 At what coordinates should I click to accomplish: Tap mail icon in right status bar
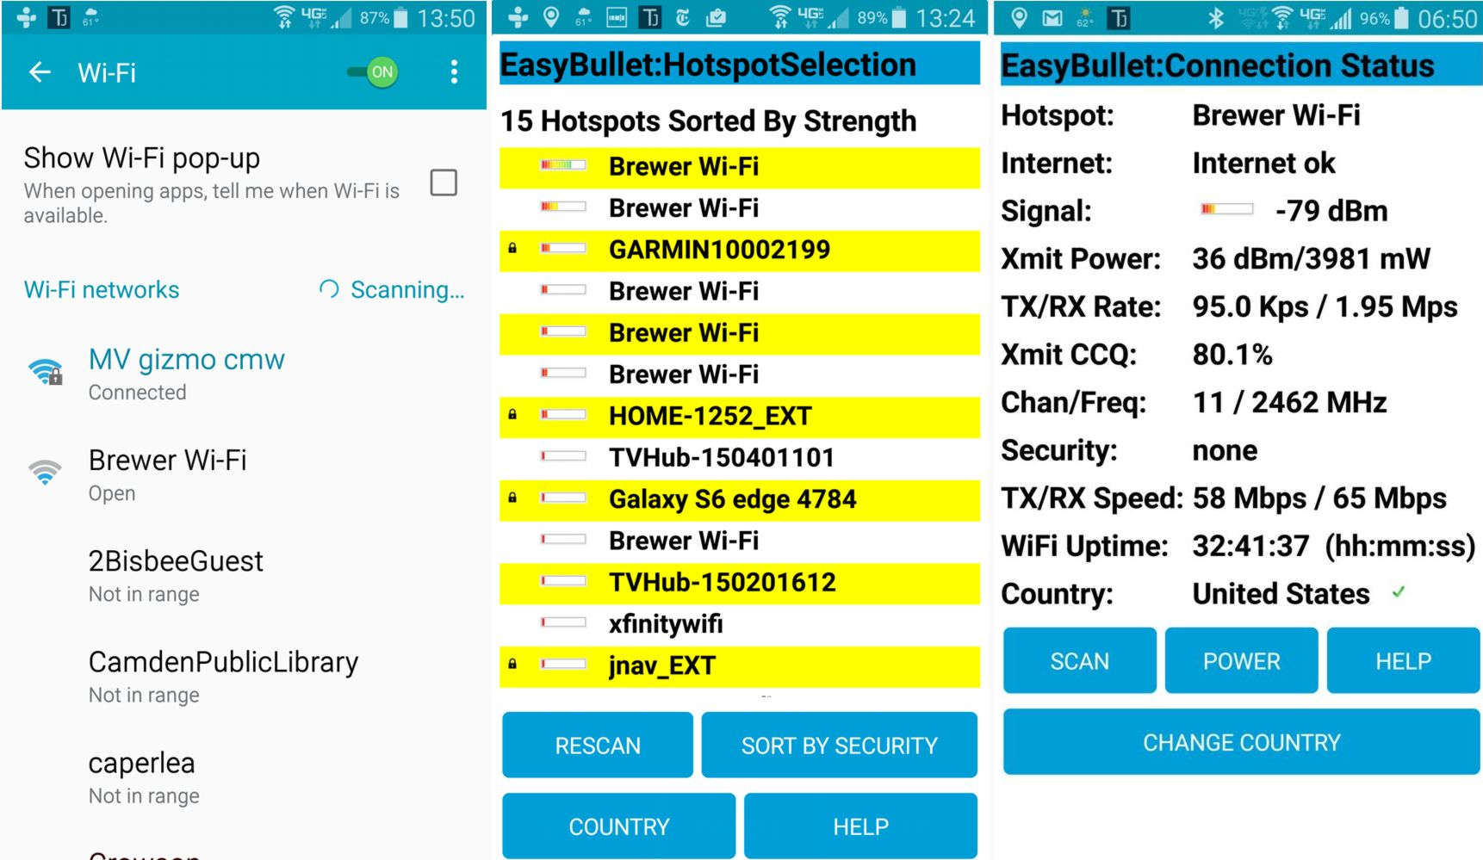click(x=1052, y=18)
